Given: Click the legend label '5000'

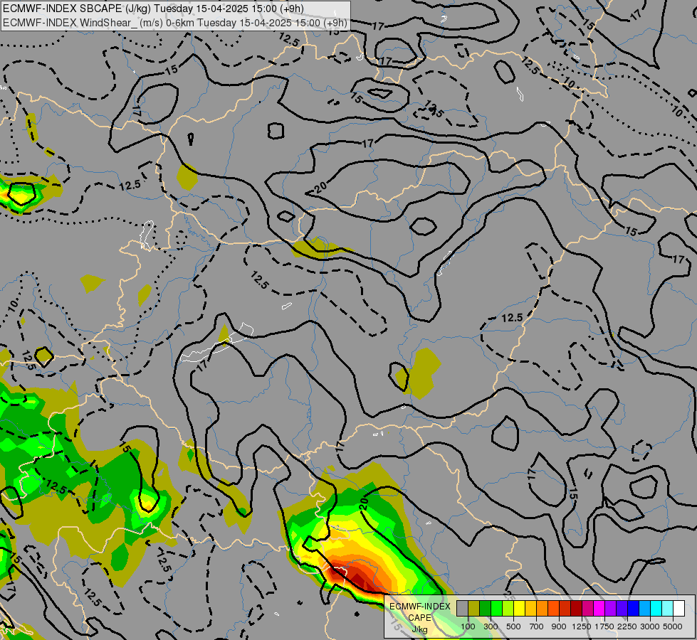Looking at the screenshot, I should point(673,626).
